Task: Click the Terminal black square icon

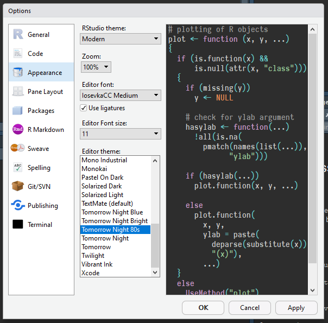Action: click(18, 224)
